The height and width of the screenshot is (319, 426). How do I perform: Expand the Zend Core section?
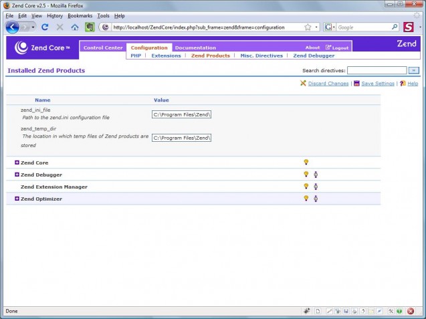click(17, 163)
